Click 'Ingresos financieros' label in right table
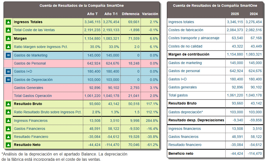The height and width of the screenshot is (161, 265). 184,129
